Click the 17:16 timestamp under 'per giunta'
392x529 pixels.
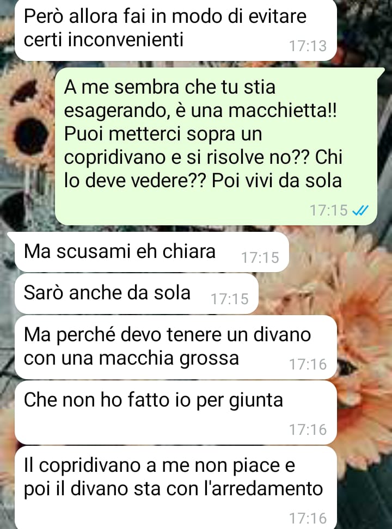click(x=308, y=430)
